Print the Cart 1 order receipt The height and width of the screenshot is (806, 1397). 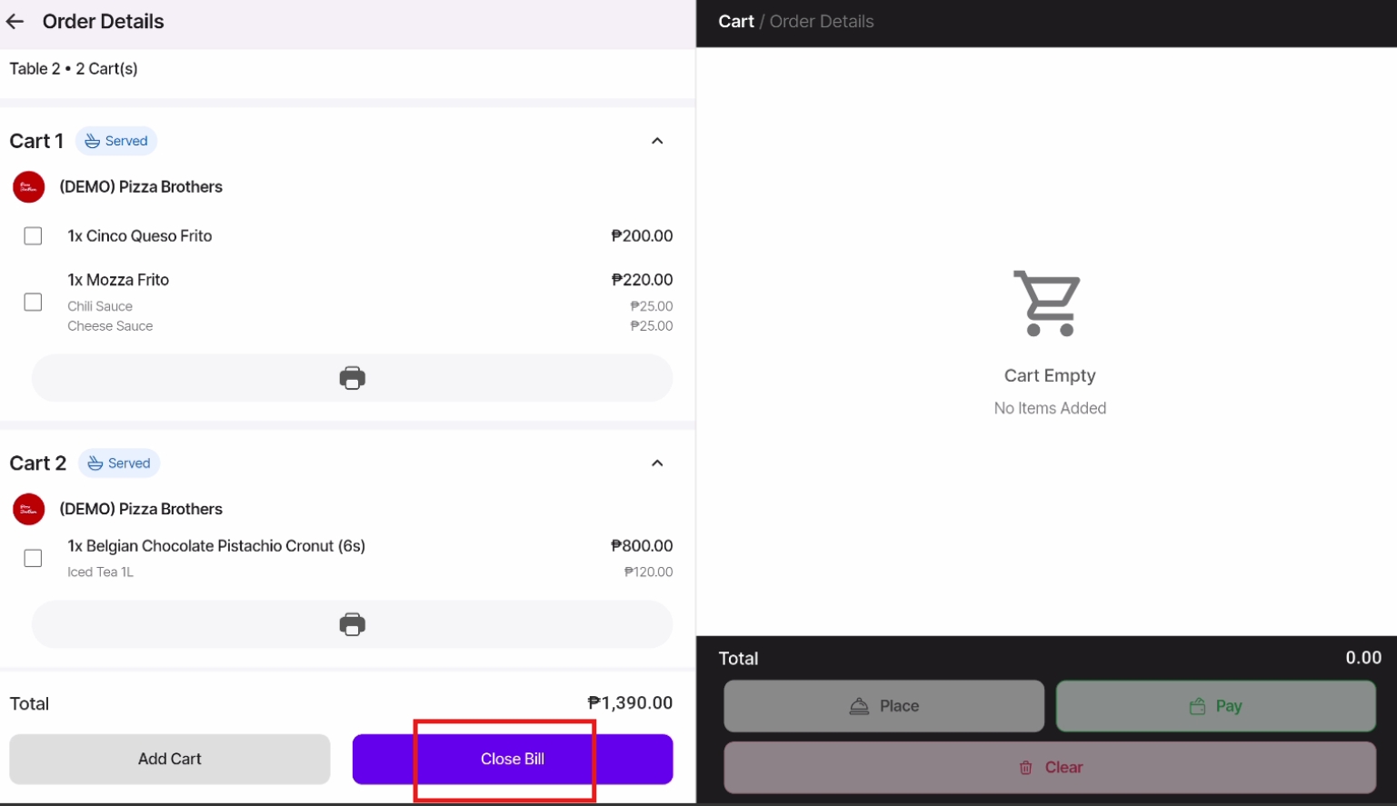click(x=352, y=378)
